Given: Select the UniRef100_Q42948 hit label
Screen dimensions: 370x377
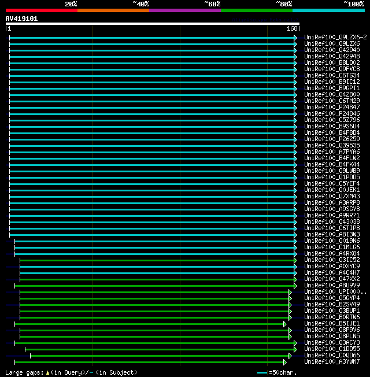Looking at the screenshot, I should tap(332, 57).
